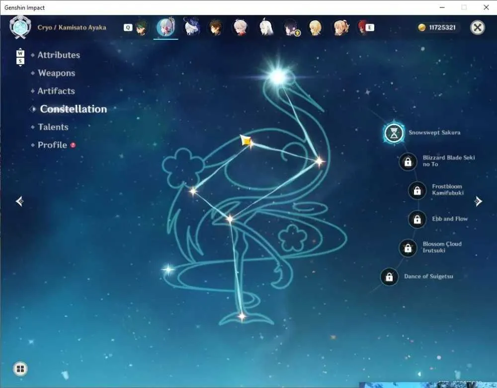Select locked Blossom Cloud Irutsuki icon
The image size is (497, 388).
point(408,248)
